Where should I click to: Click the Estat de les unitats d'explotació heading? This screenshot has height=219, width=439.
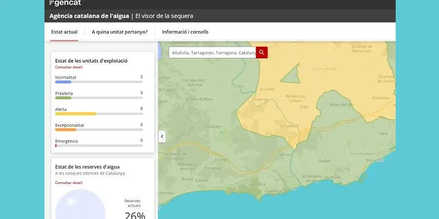pyautogui.click(x=91, y=61)
